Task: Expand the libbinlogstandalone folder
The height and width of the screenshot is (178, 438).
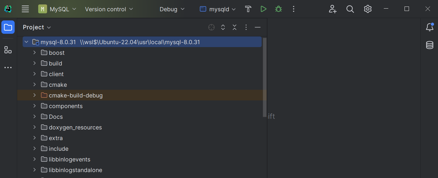Action: tap(35, 170)
